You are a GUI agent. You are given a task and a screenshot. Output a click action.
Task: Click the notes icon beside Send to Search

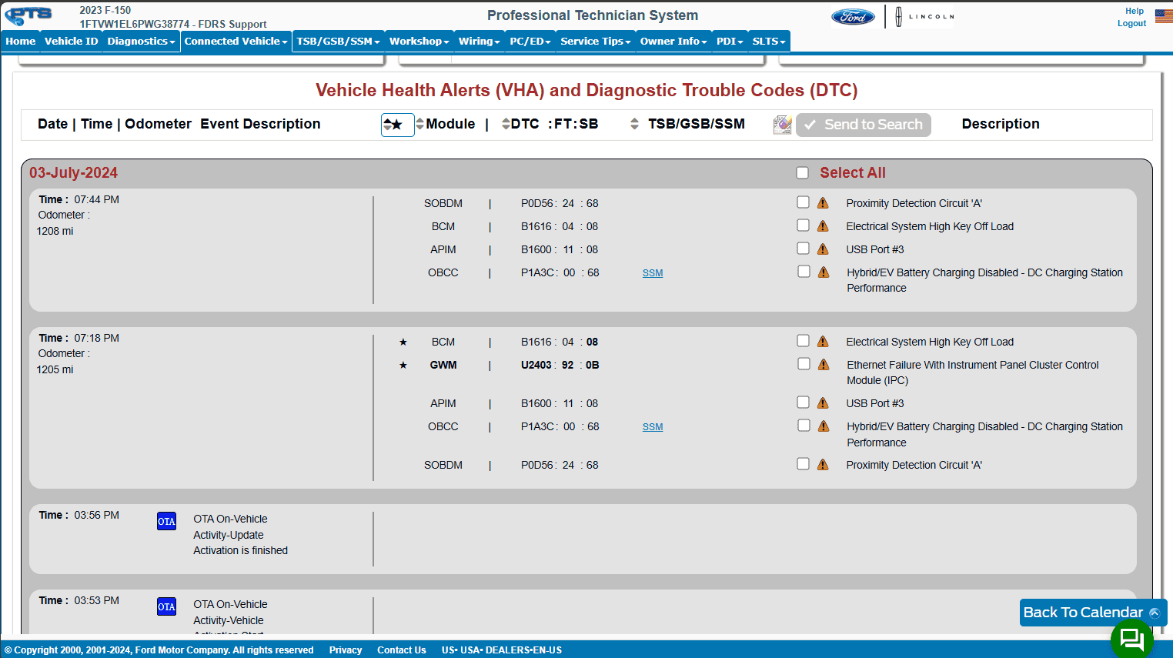(x=782, y=125)
